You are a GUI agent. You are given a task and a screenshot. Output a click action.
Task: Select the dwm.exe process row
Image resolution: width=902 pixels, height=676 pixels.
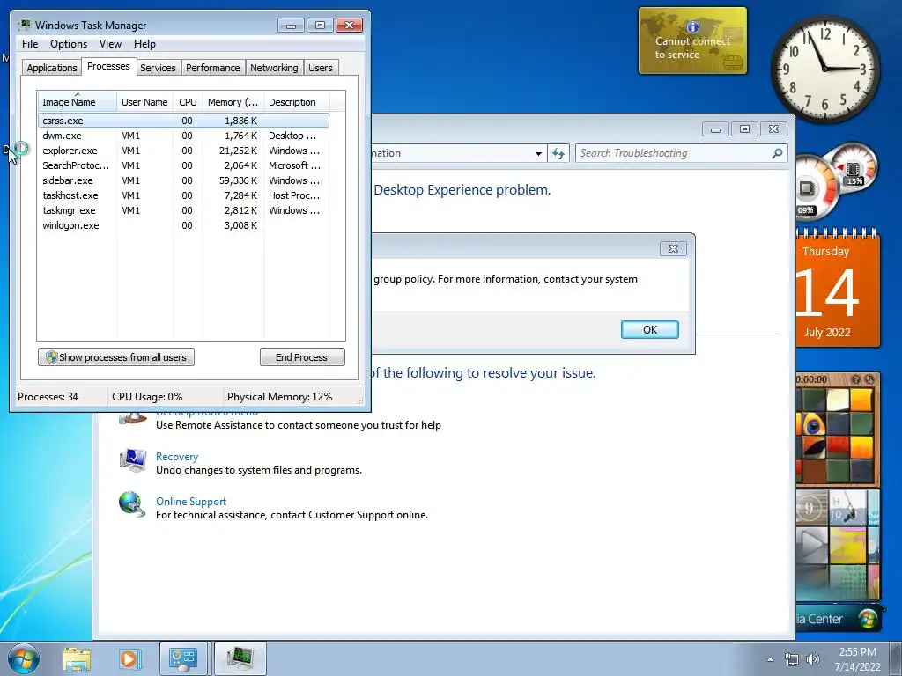[183, 136]
